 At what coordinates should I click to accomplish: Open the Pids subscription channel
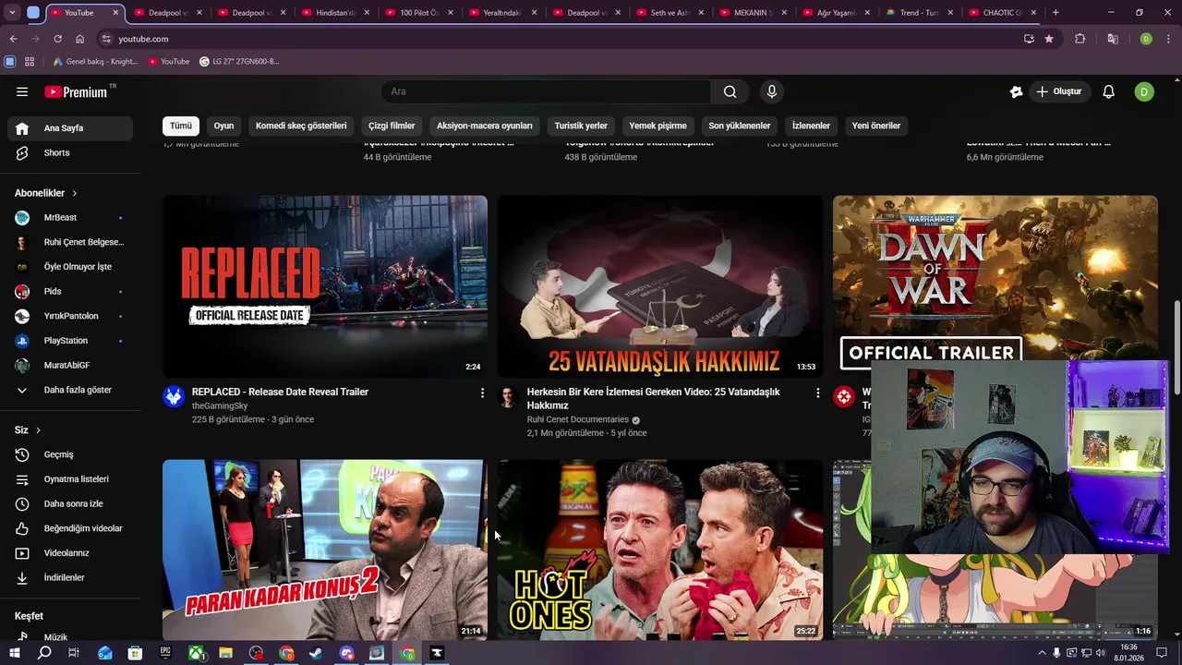click(70, 291)
